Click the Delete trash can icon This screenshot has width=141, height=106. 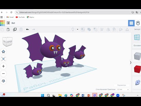[21, 29]
